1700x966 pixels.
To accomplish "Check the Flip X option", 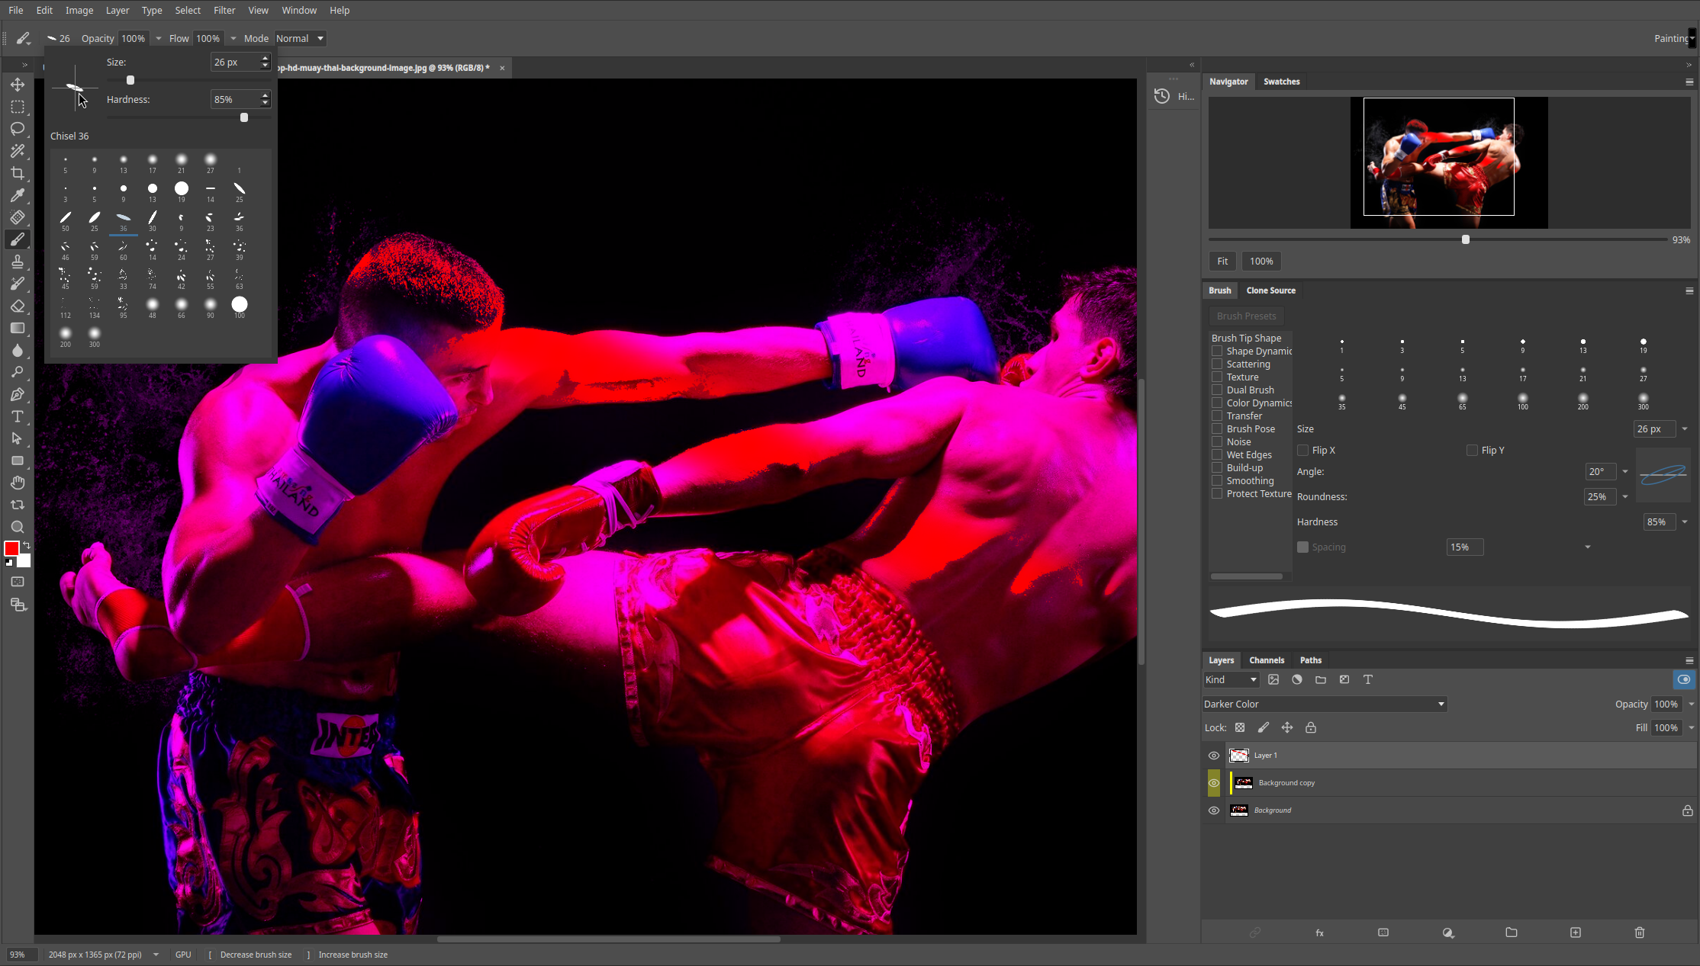I will click(x=1303, y=450).
